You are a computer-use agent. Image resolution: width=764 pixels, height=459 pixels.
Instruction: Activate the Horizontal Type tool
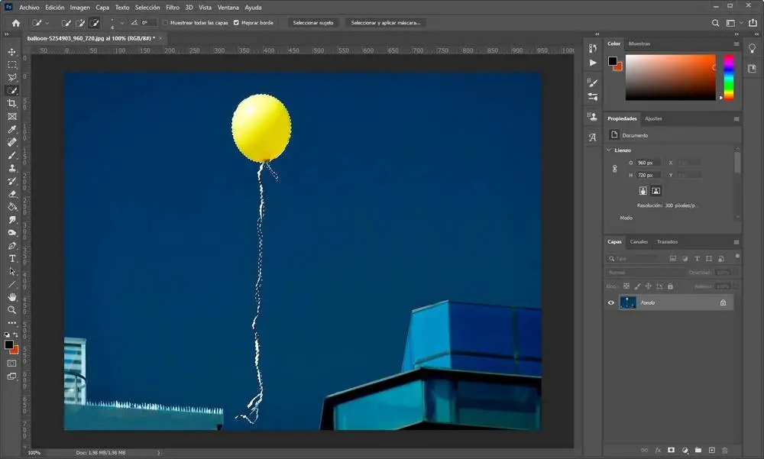pos(12,259)
